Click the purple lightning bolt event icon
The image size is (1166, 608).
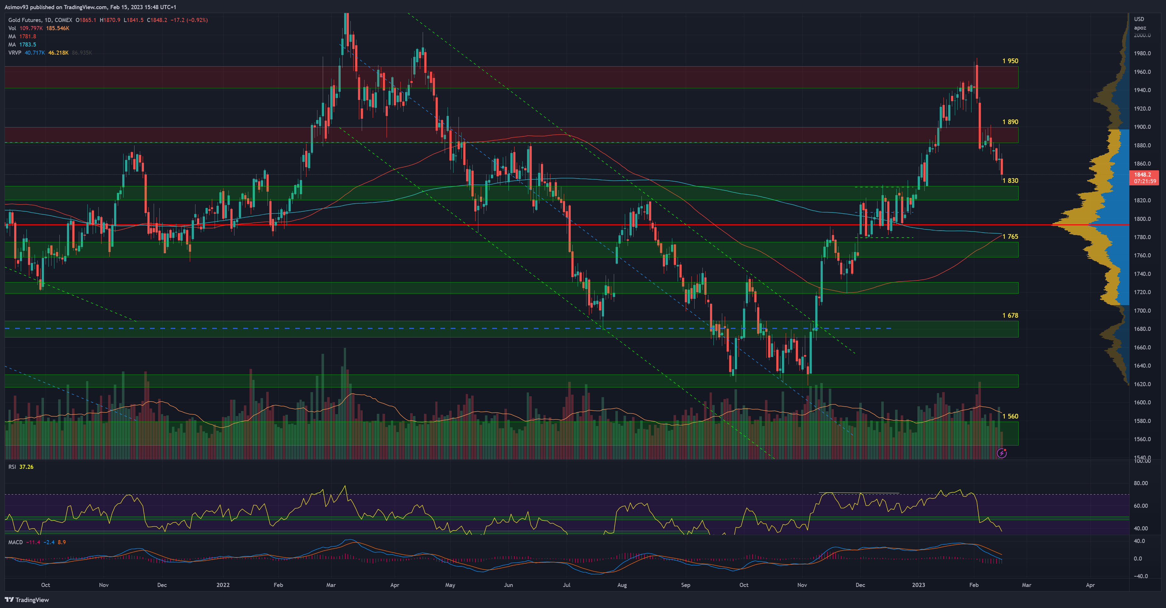click(x=1002, y=453)
